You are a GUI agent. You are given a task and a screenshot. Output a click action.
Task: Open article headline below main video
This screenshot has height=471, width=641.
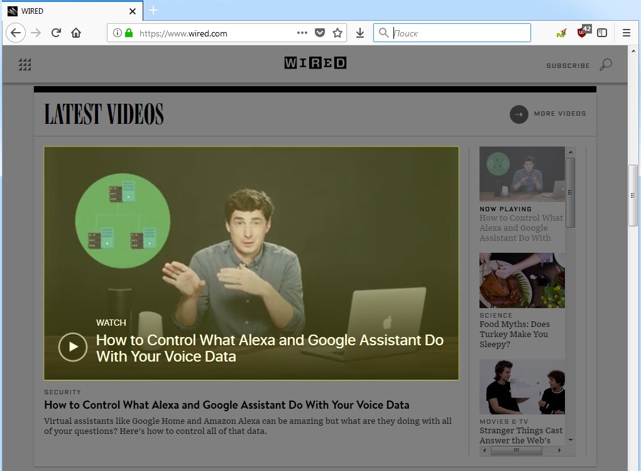tap(226, 405)
